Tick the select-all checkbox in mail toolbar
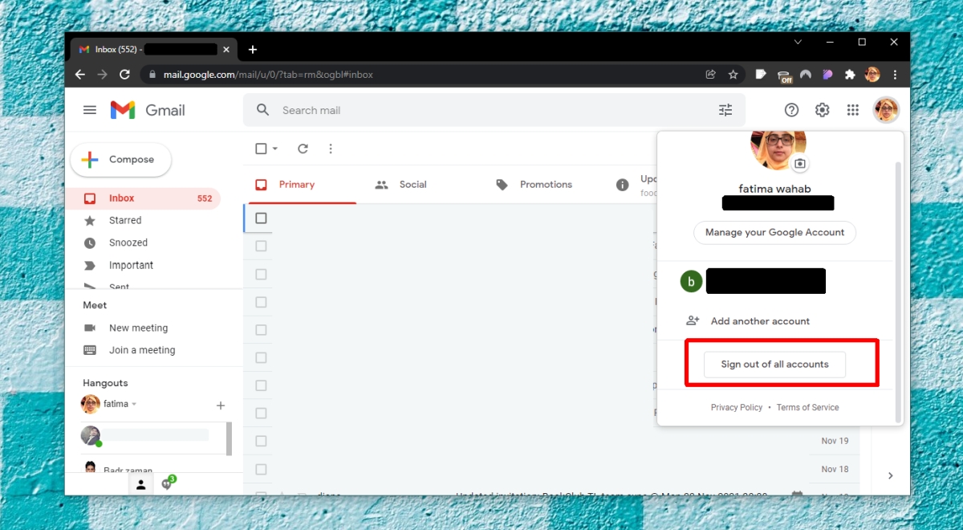This screenshot has height=530, width=963. 261,149
